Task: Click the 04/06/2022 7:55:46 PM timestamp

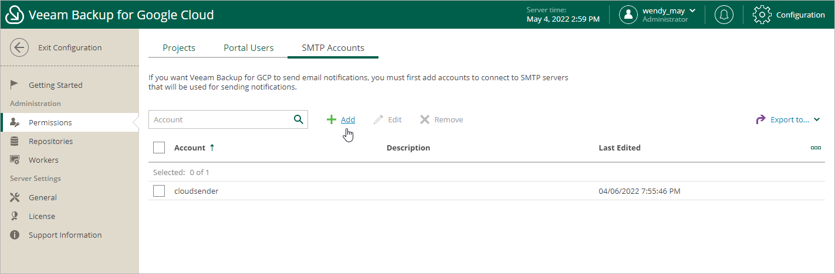Action: tap(640, 191)
